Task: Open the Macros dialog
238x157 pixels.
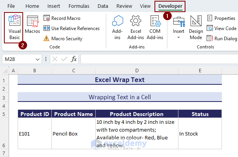Action: (x=32, y=25)
